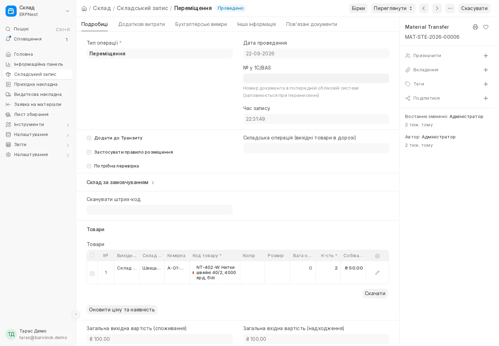
Task: Click the home icon in breadcrumb
Action: (84, 8)
